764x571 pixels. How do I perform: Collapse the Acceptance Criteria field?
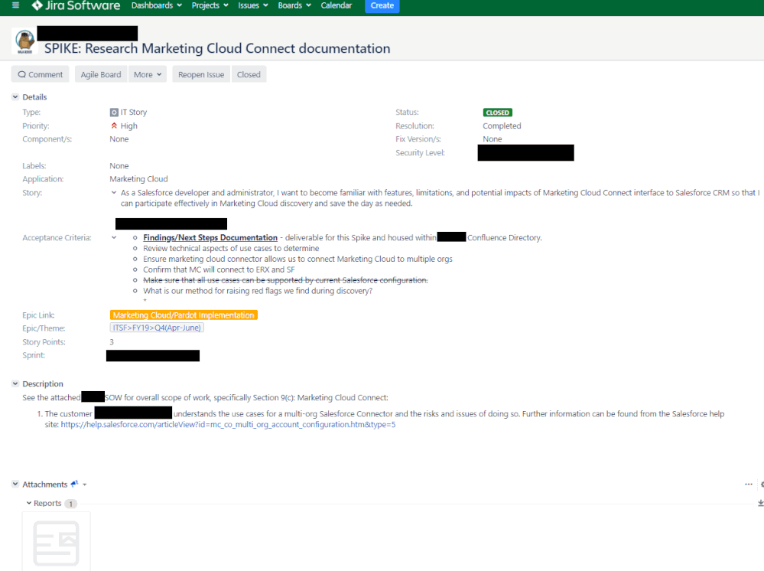(x=114, y=237)
